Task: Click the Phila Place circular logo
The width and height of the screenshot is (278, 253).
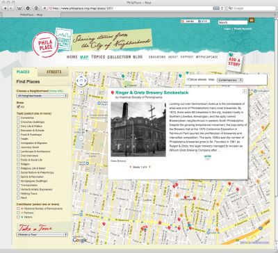Action: (45, 44)
